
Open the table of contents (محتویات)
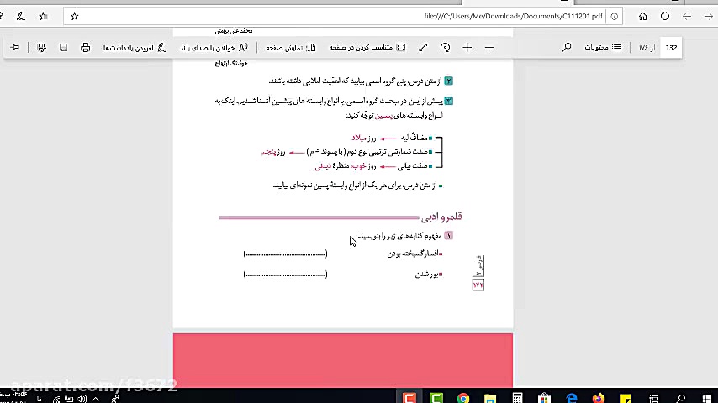(603, 48)
